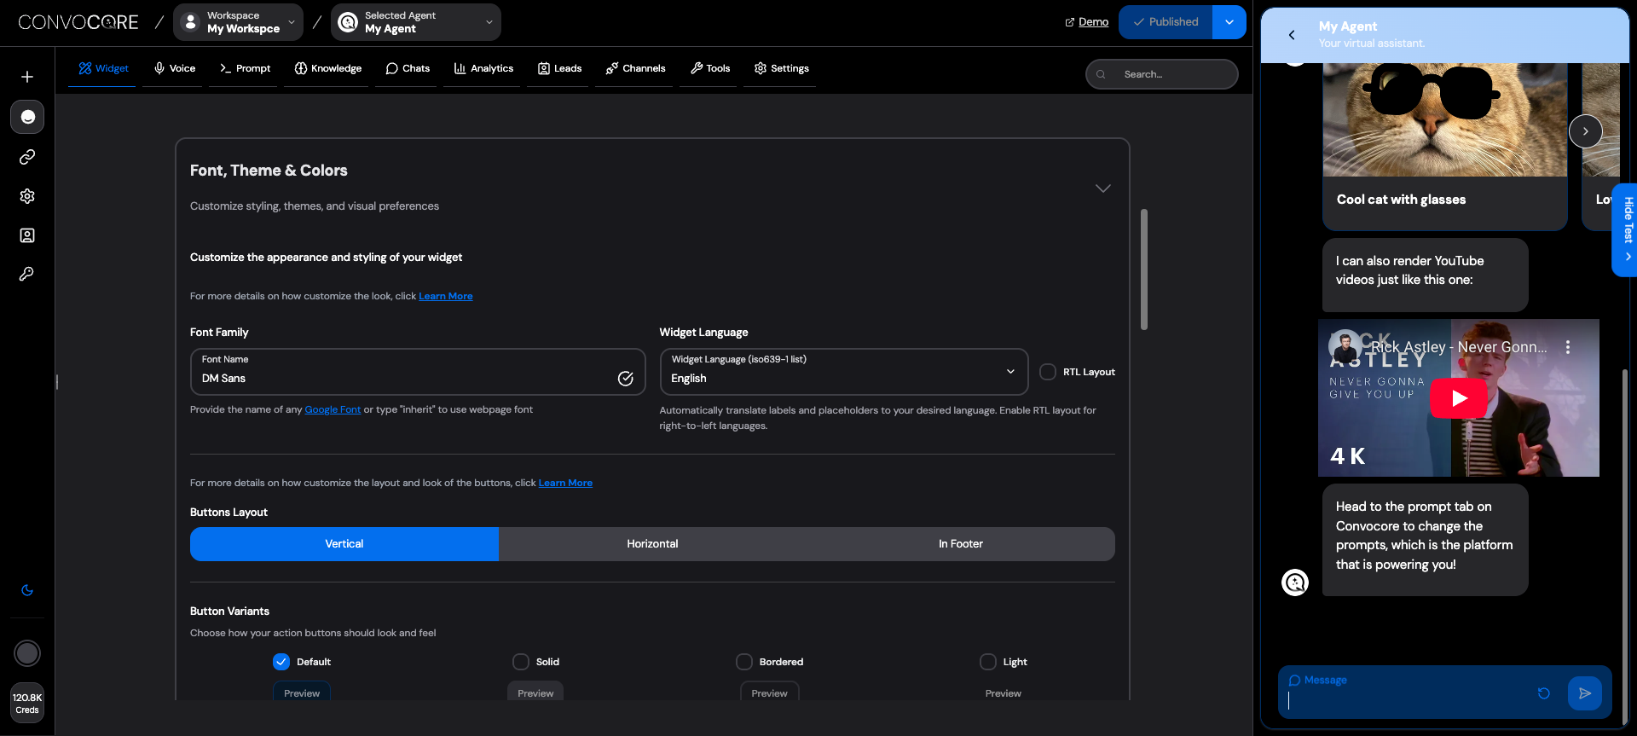Click the font checkmark validate icon
Image resolution: width=1637 pixels, height=736 pixels.
click(625, 379)
